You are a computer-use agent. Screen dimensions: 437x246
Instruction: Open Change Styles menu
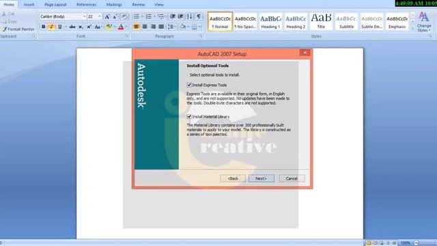pyautogui.click(x=424, y=22)
